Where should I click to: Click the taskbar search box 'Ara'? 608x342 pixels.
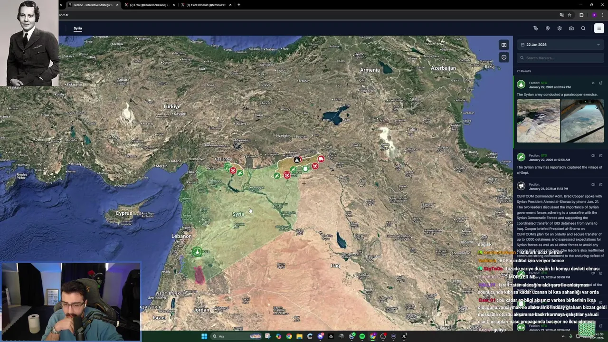[x=236, y=336]
